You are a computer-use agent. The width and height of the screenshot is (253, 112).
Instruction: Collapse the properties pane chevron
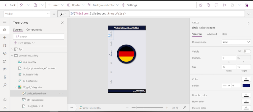point(248,23)
